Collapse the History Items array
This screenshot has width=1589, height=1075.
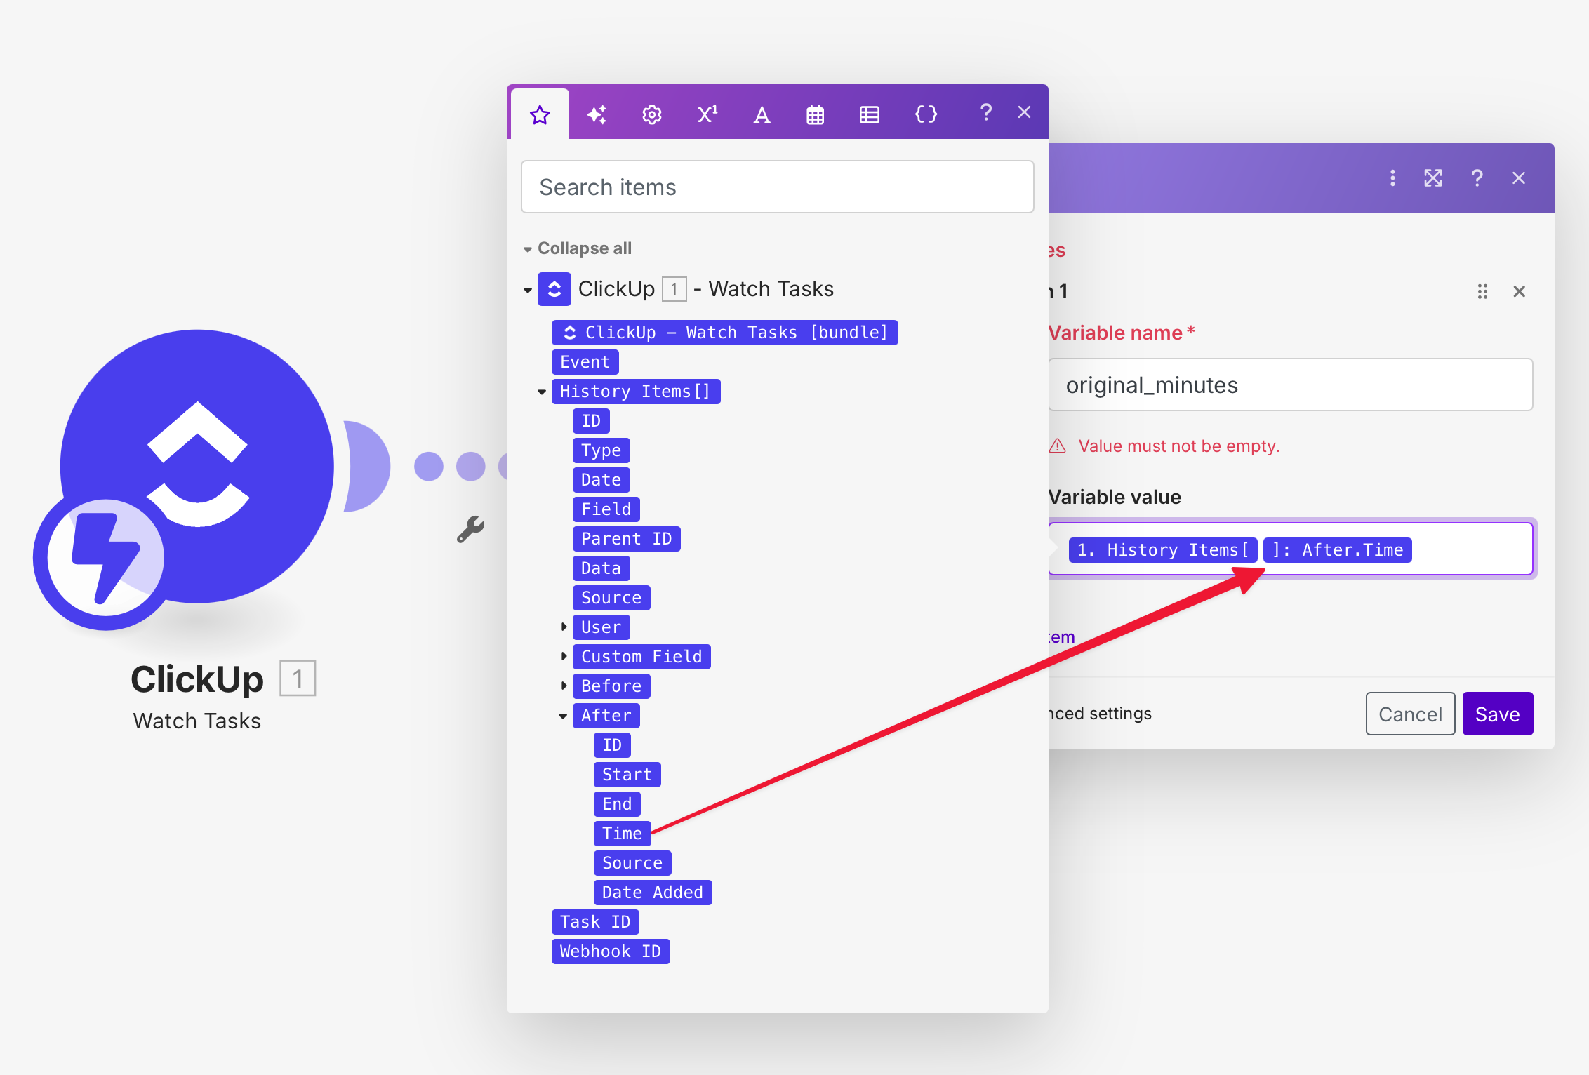(542, 392)
